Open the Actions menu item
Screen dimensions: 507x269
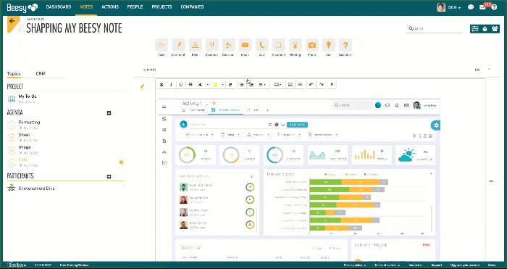click(110, 7)
